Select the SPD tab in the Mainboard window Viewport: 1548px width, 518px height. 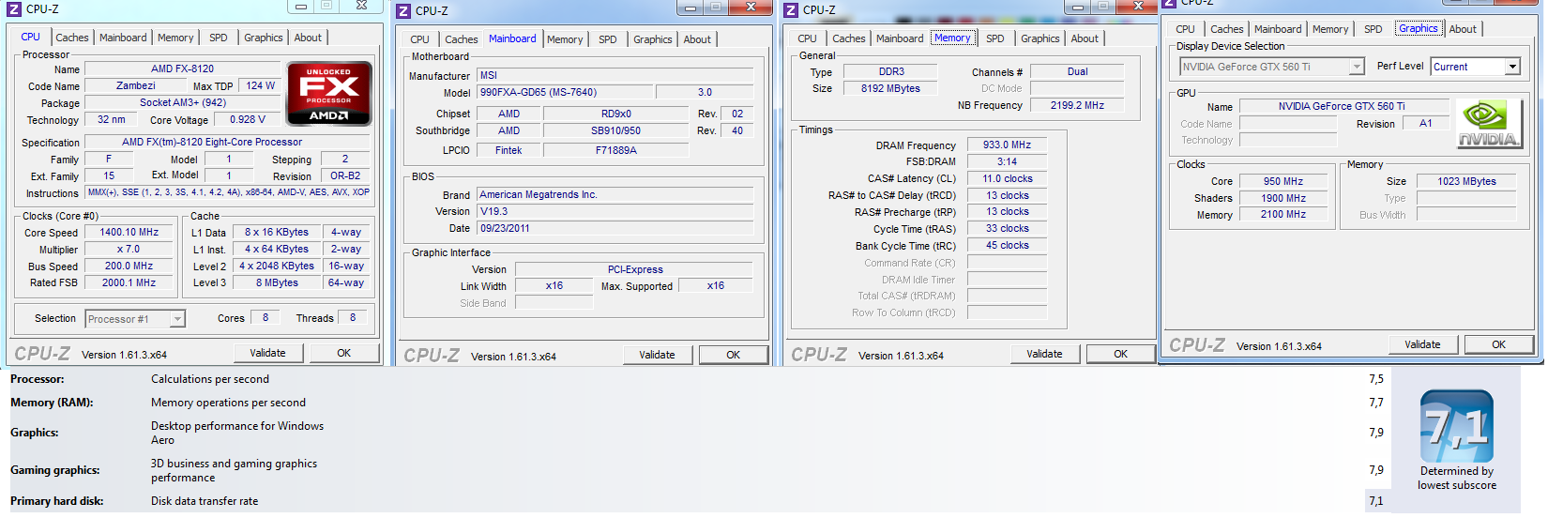click(608, 39)
